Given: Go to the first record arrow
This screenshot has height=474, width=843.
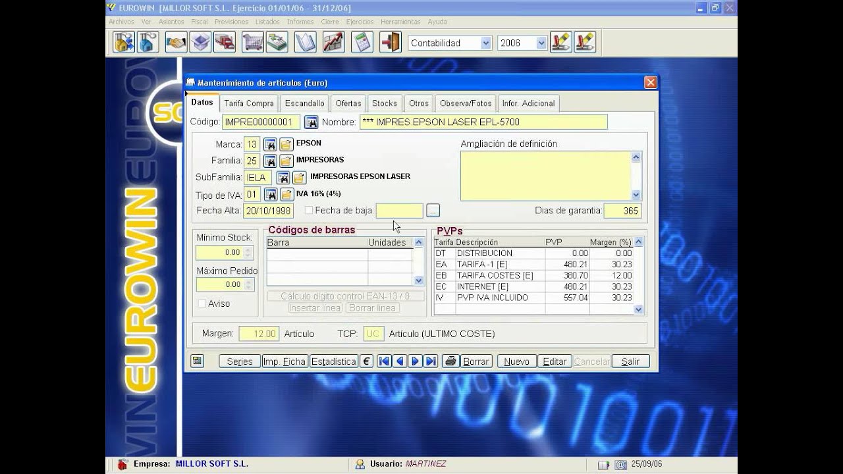Looking at the screenshot, I should point(384,361).
